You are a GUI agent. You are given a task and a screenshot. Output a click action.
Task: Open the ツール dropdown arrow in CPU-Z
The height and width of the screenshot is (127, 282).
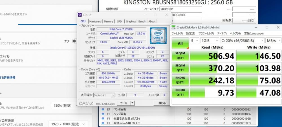(132, 103)
